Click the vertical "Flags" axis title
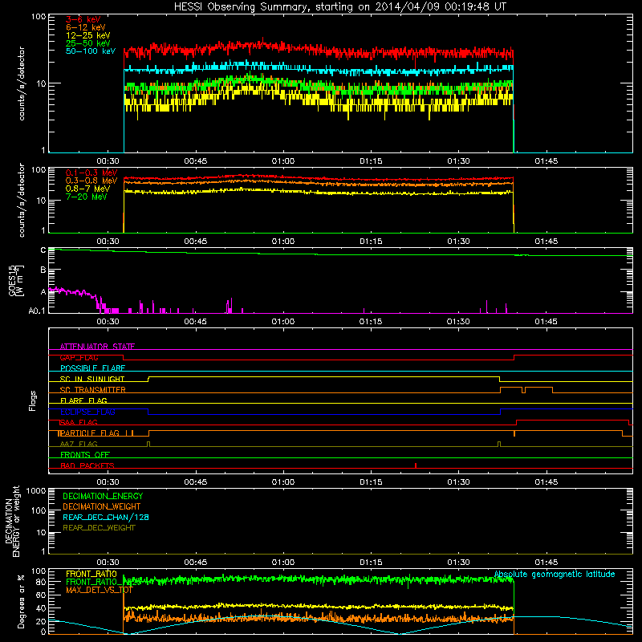Screen dimensions: 642x642 click(33, 400)
